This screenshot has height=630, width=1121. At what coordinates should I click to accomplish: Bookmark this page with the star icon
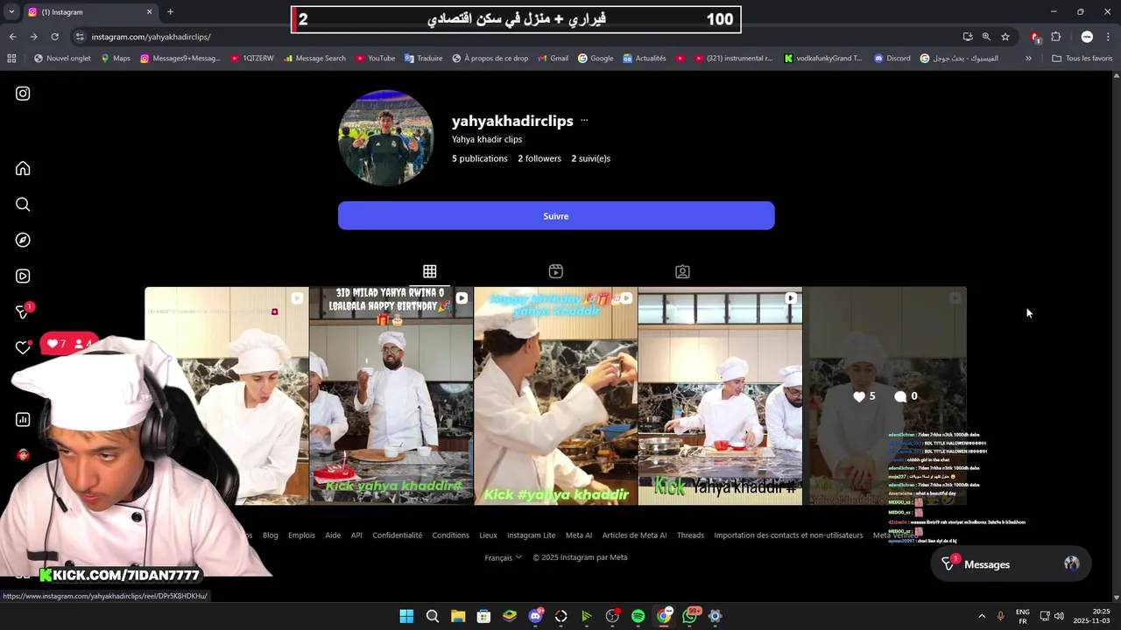pyautogui.click(x=1005, y=37)
